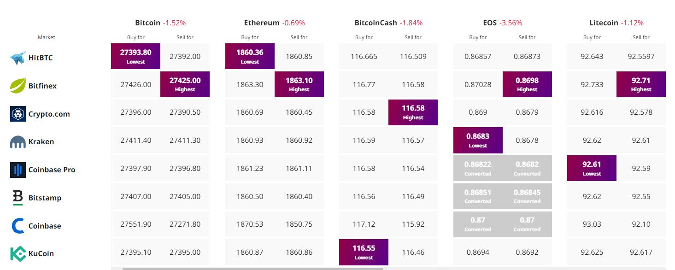The height and width of the screenshot is (270, 675).
Task: Open the Bitcoin column header
Action: pos(147,23)
